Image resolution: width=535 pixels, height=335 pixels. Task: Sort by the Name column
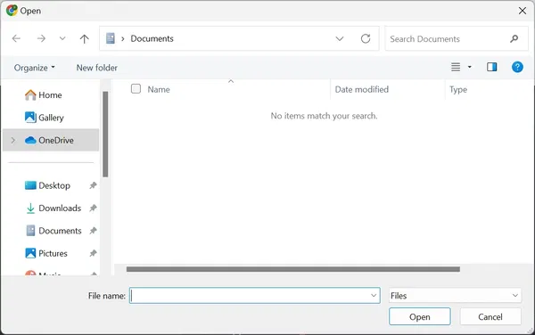tap(159, 89)
